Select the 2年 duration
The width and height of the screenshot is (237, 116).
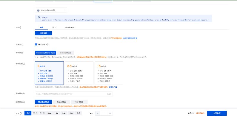[64, 113]
